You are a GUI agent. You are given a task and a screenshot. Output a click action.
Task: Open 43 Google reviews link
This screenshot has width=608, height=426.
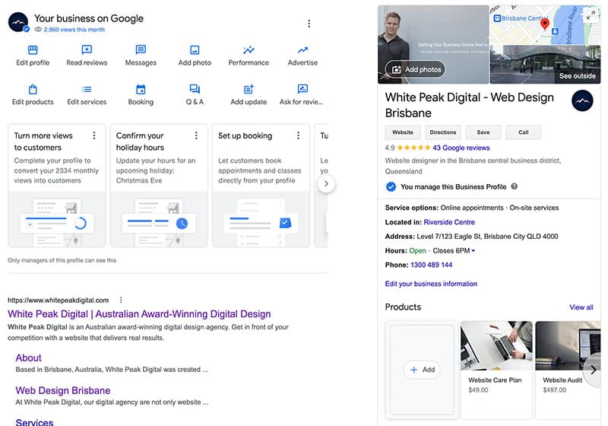(461, 148)
